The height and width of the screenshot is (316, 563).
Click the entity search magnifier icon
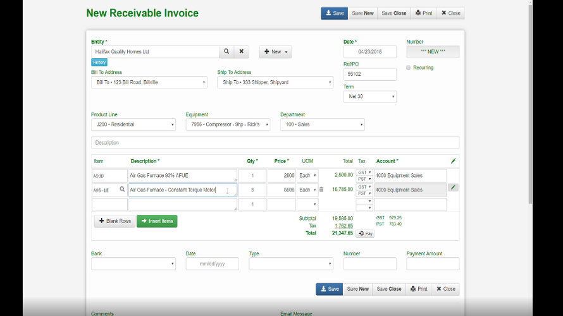coord(226,52)
